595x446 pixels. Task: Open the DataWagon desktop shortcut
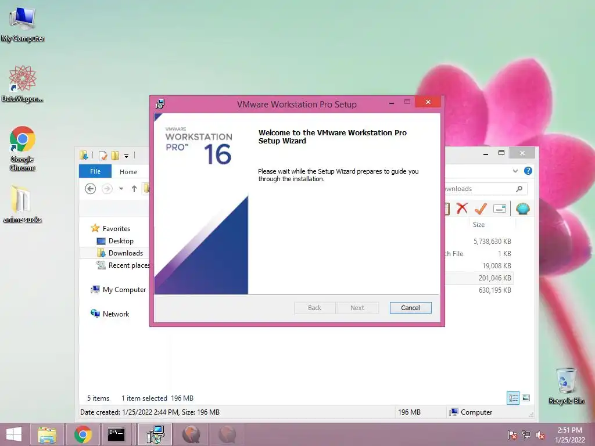click(x=23, y=84)
